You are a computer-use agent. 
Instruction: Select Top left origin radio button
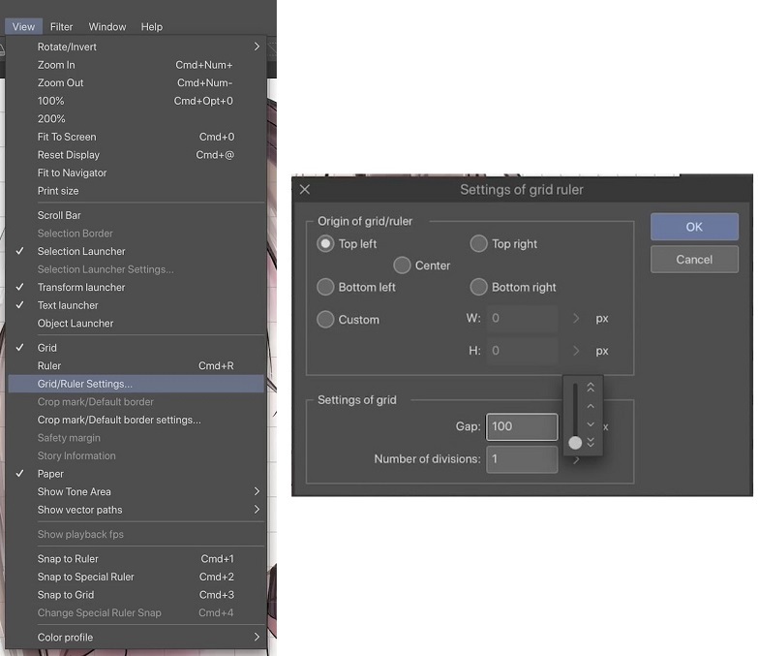tap(325, 244)
